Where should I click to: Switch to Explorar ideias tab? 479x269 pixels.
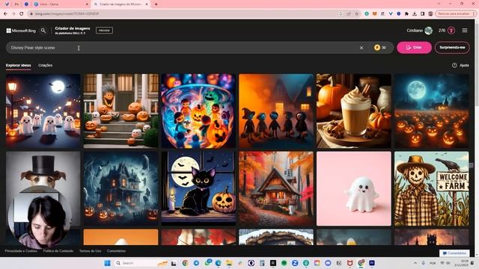point(18,65)
